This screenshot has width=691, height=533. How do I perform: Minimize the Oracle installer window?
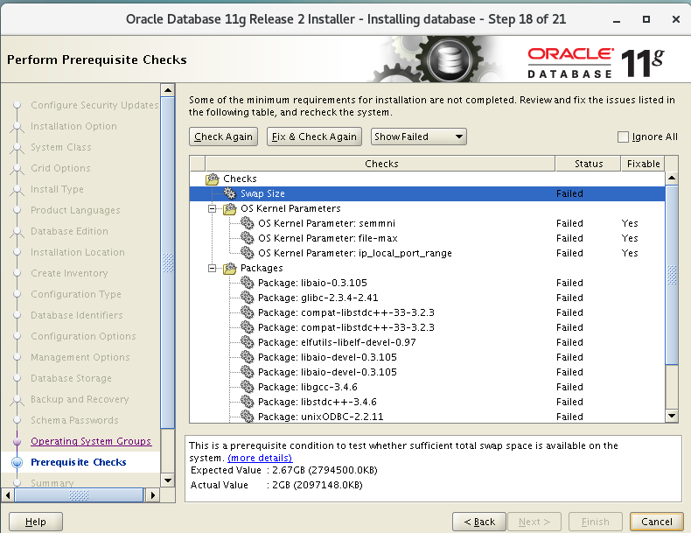[617, 20]
